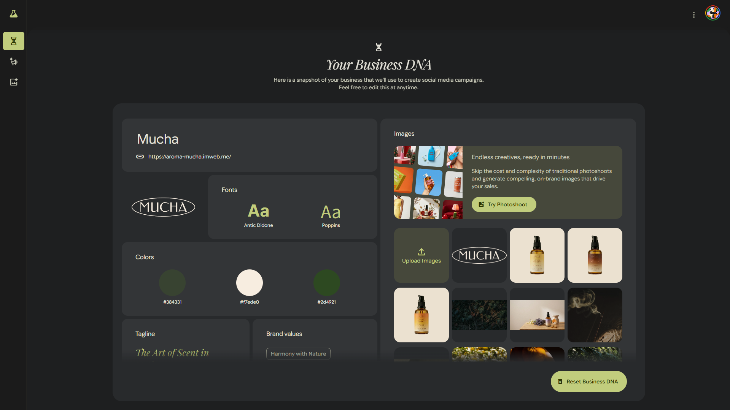Pick the #2d4921 green color swatch
Image resolution: width=730 pixels, height=410 pixels.
(x=327, y=283)
